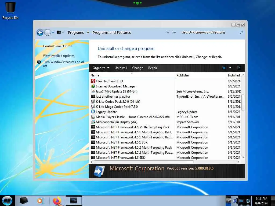
Task: Open View installed updates link
Action: coord(59,56)
